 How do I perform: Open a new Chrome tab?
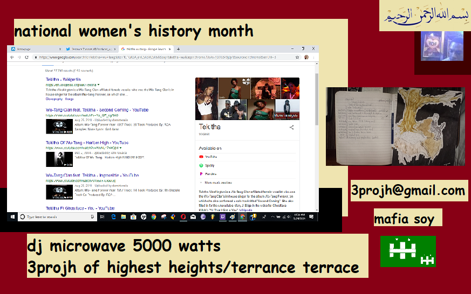coord(178,49)
